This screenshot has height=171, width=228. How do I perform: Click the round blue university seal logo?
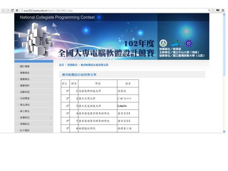pyautogui.click(x=189, y=43)
